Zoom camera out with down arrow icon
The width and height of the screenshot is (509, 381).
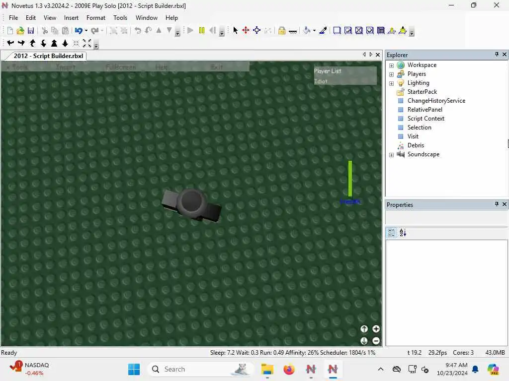click(65, 43)
